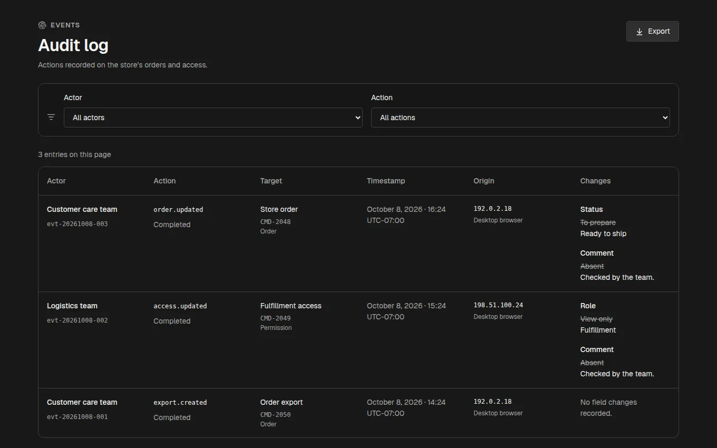Click the Origin column header
The width and height of the screenshot is (717, 448).
pyautogui.click(x=484, y=181)
